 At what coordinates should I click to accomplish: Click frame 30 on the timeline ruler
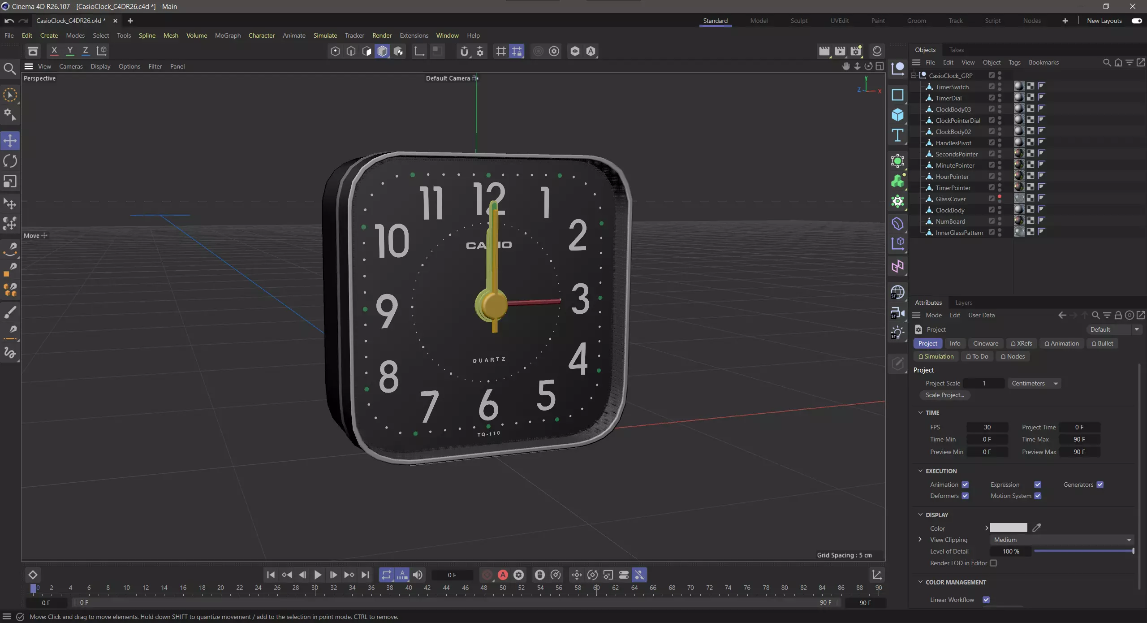click(315, 588)
